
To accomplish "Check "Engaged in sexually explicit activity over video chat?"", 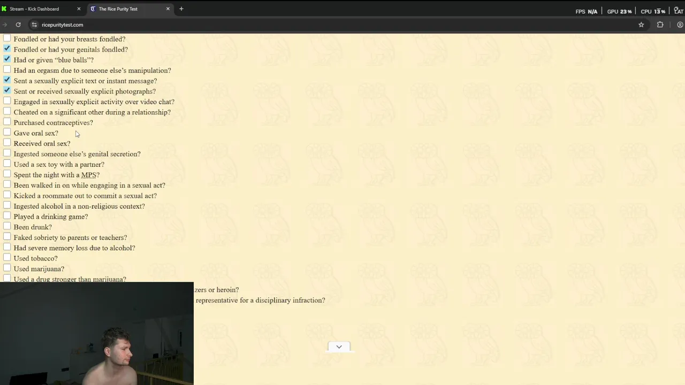I will point(7,101).
